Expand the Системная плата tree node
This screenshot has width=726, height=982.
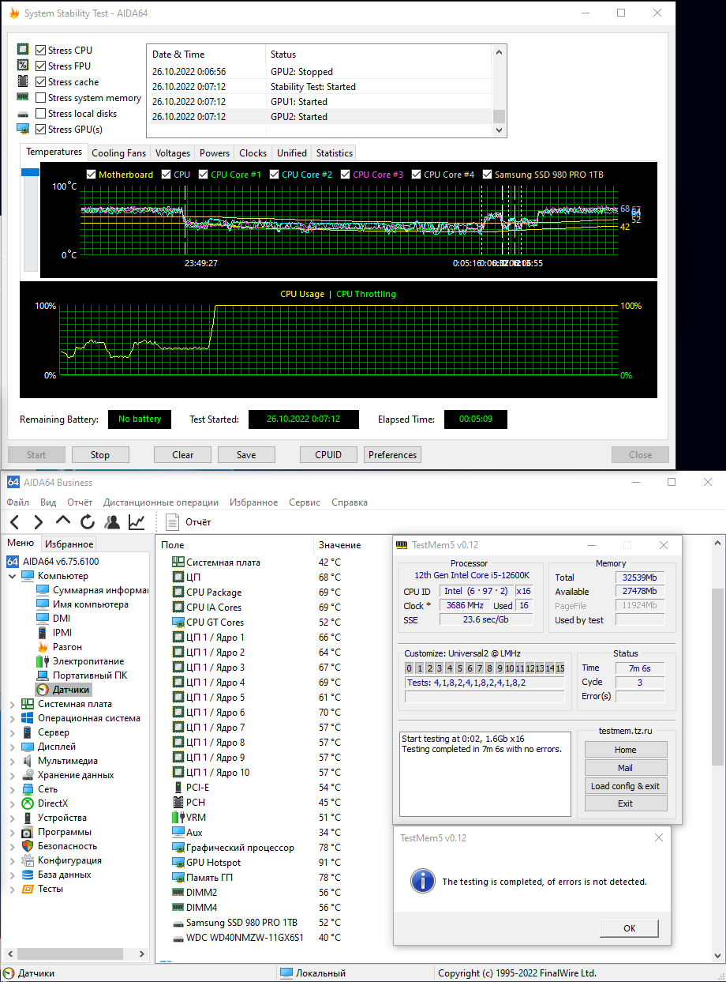click(x=13, y=704)
